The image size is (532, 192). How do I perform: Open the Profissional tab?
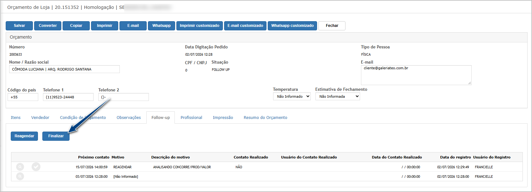coord(191,118)
